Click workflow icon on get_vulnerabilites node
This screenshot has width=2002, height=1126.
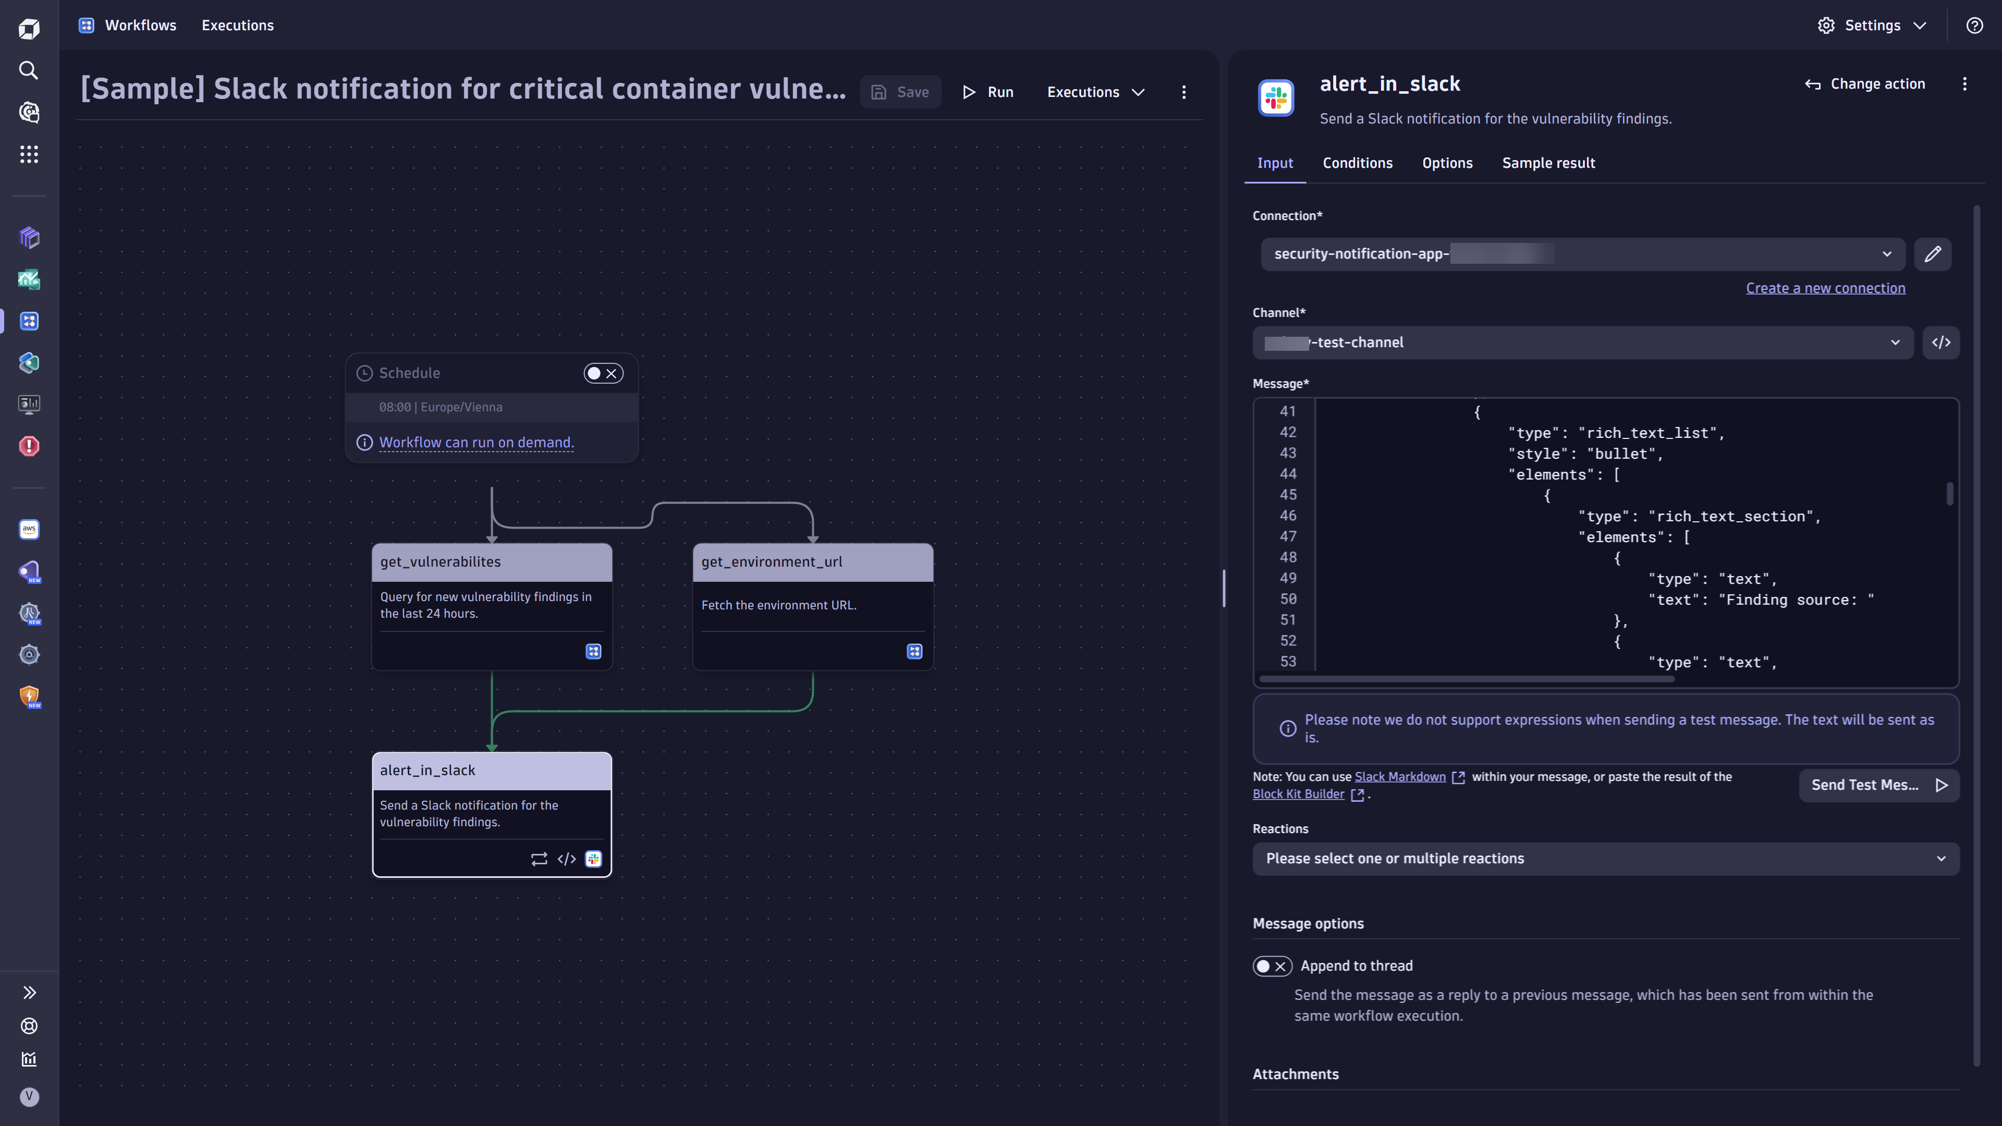coord(593,651)
